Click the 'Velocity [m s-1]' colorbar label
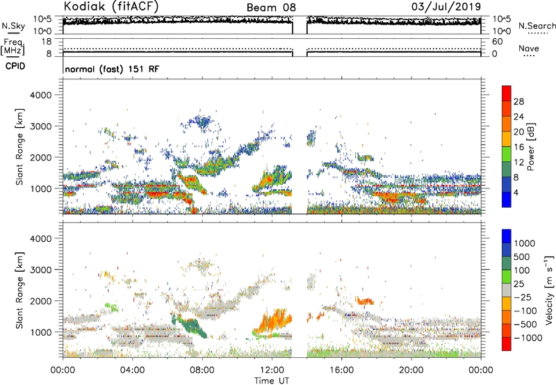556x385 pixels. tap(549, 289)
